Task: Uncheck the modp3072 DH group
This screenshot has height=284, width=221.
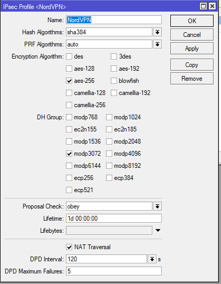Action: (x=69, y=154)
